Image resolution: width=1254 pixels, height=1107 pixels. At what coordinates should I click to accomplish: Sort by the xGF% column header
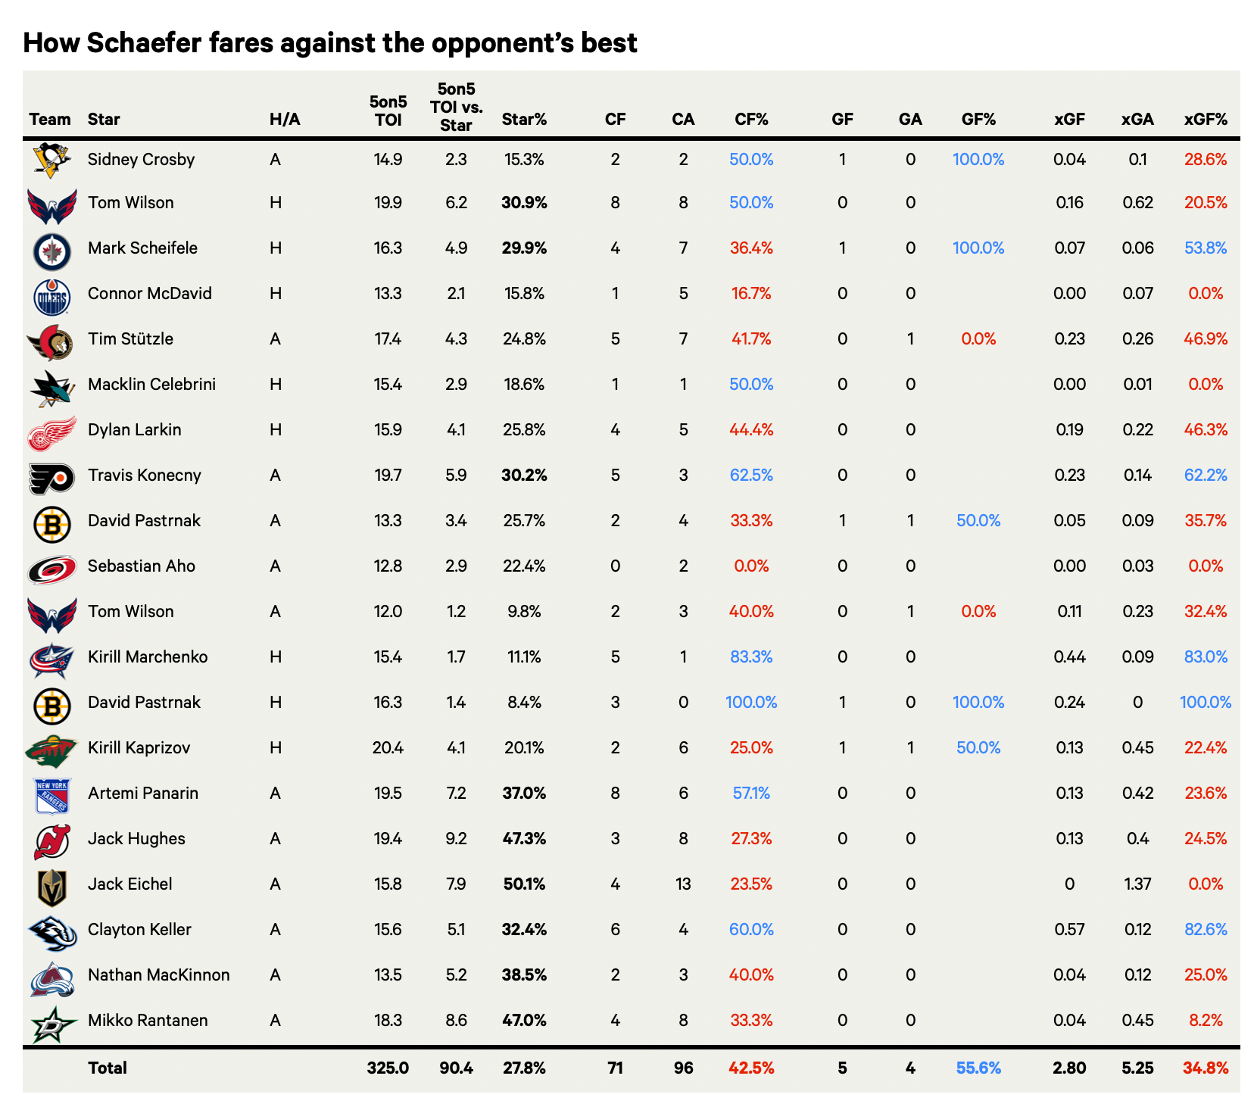1206,120
